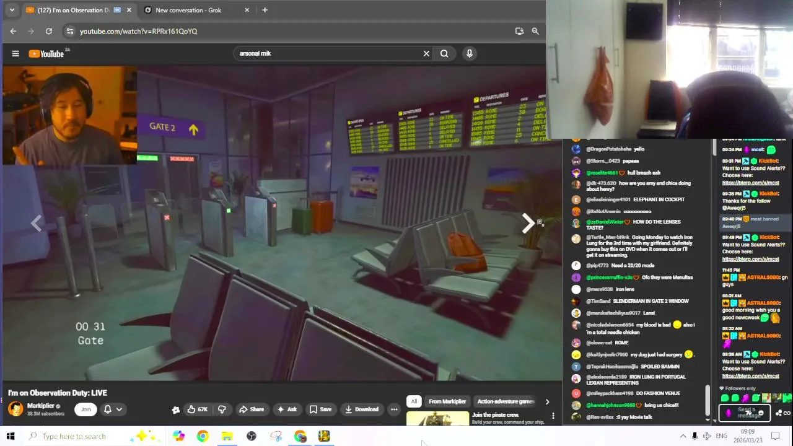Open the Markiplier channel avatar

(x=15, y=409)
